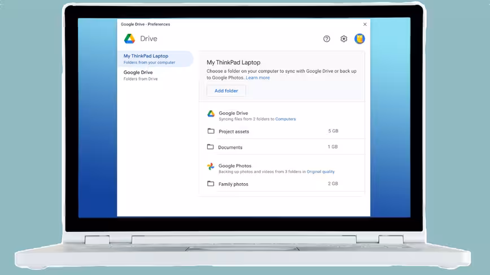Close the Preferences window
The height and width of the screenshot is (275, 490).
(x=365, y=24)
